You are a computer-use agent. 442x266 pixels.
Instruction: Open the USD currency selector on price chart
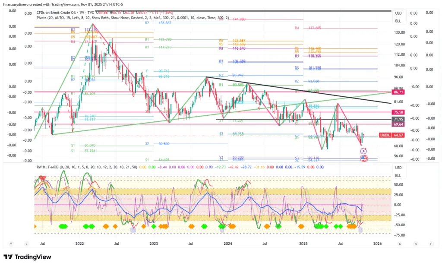(398, 13)
